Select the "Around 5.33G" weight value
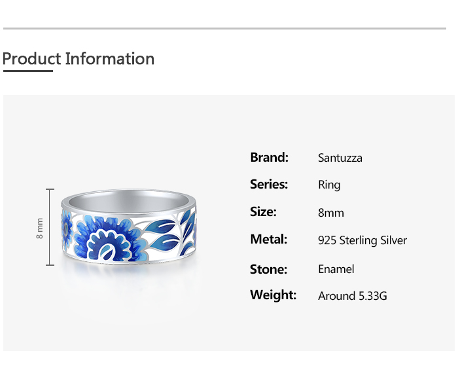 (x=352, y=296)
